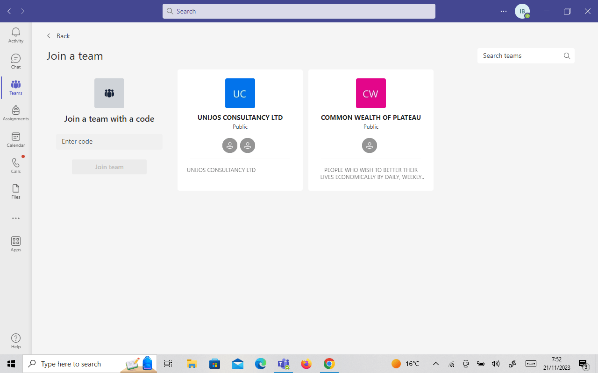
Task: Open Chat from the left rail
Action: (16, 61)
